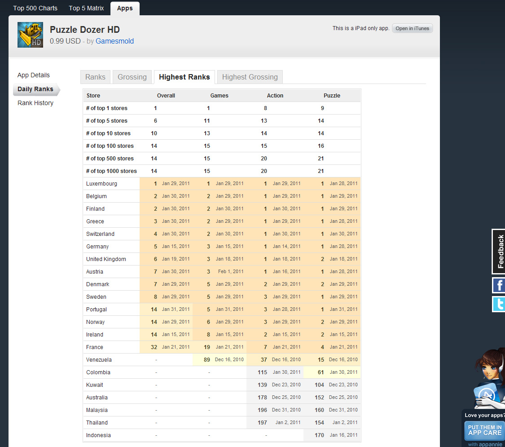Open Rank History in the sidebar
The width and height of the screenshot is (505, 447).
click(x=35, y=103)
